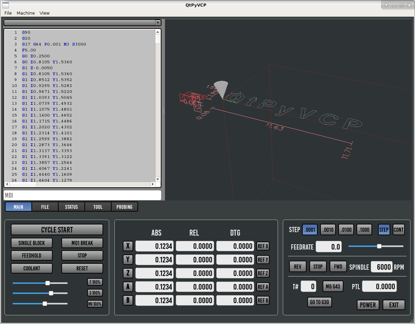415x324 pixels.
Task: Click the feed override slider handle
Action: (x=48, y=283)
